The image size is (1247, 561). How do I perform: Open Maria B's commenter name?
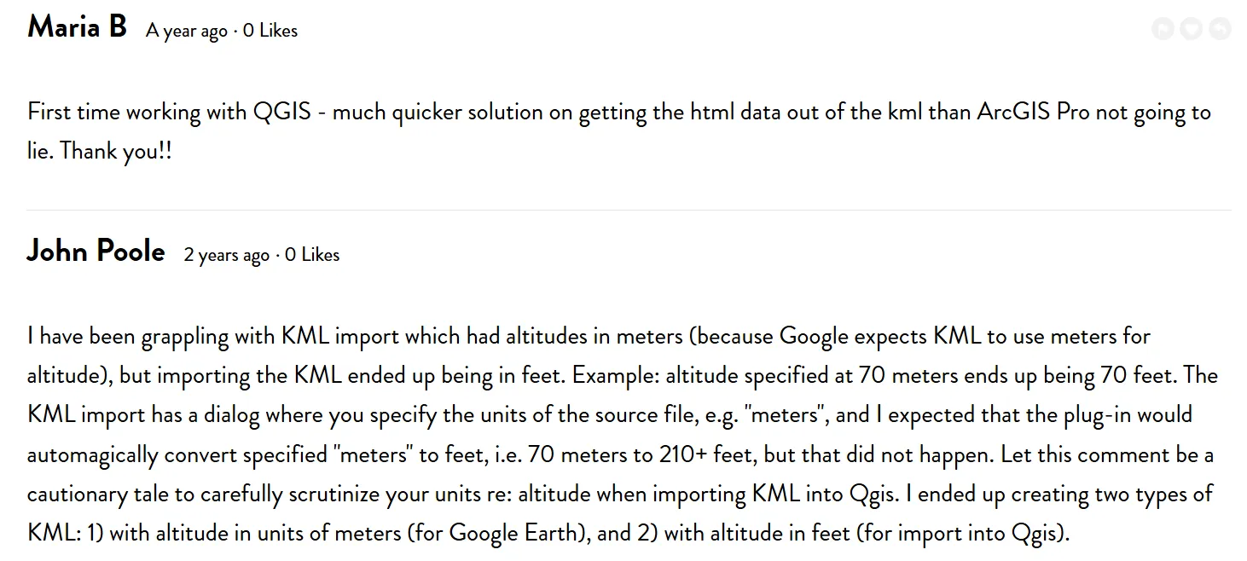pyautogui.click(x=77, y=27)
